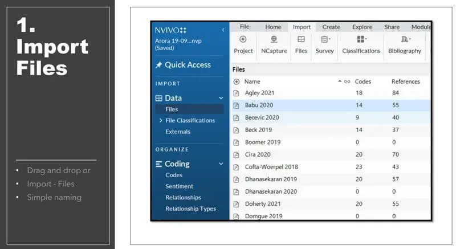Image resolution: width=456 pixels, height=249 pixels.
Task: Select the file Cofta-Woerpel 2018
Action: coord(271,167)
